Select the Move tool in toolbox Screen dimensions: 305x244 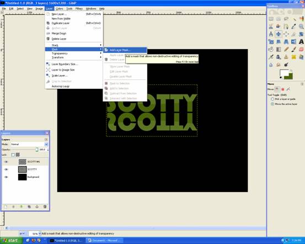tap(279, 34)
